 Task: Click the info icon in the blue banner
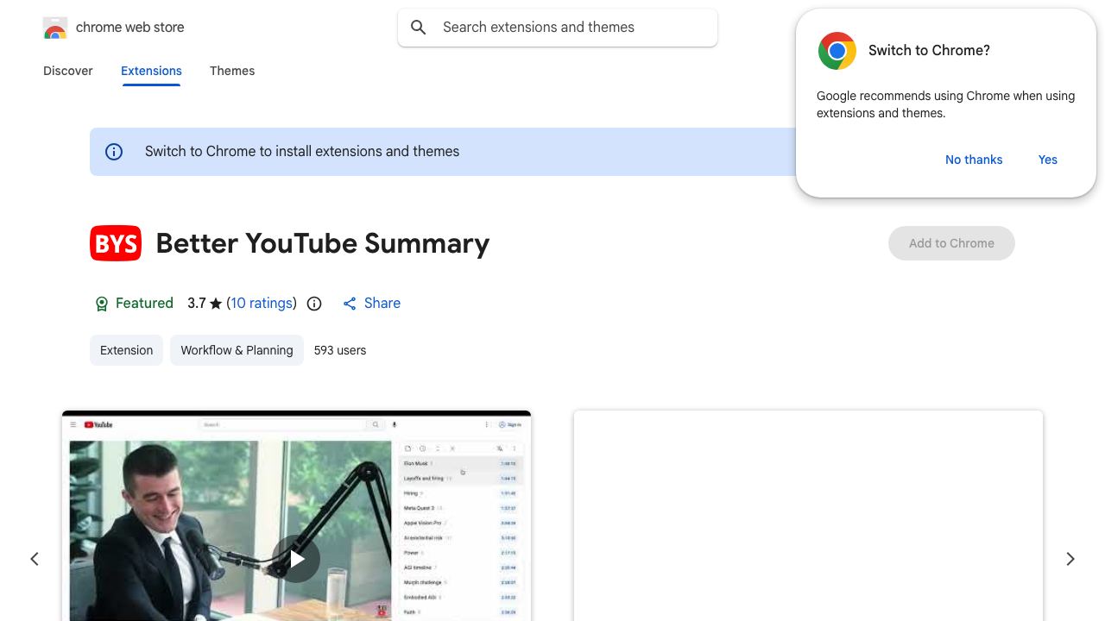(114, 152)
